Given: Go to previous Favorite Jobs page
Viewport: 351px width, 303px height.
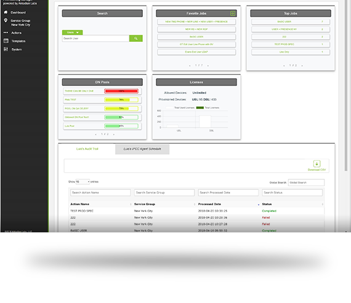Looking at the screenshot, I should point(190,66).
